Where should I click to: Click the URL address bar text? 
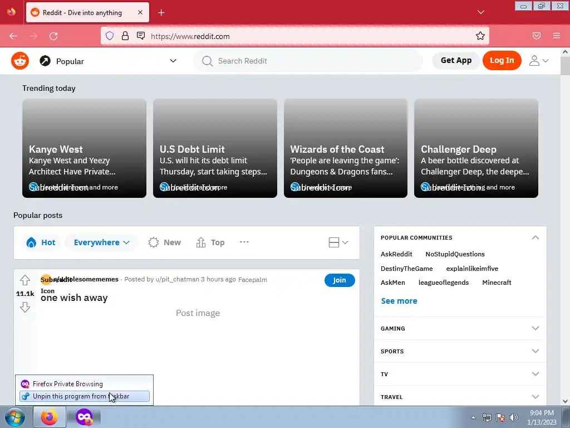tap(190, 36)
